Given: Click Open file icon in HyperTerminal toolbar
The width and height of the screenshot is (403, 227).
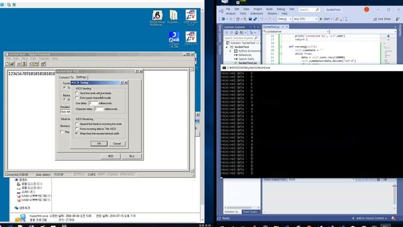Looking at the screenshot, I should pyautogui.click(x=12, y=64).
